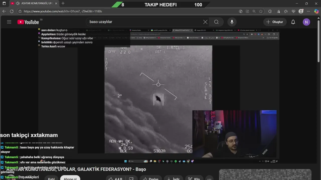Start voice search with microphone
Image resolution: width=321 pixels, height=180 pixels.
coord(232,22)
